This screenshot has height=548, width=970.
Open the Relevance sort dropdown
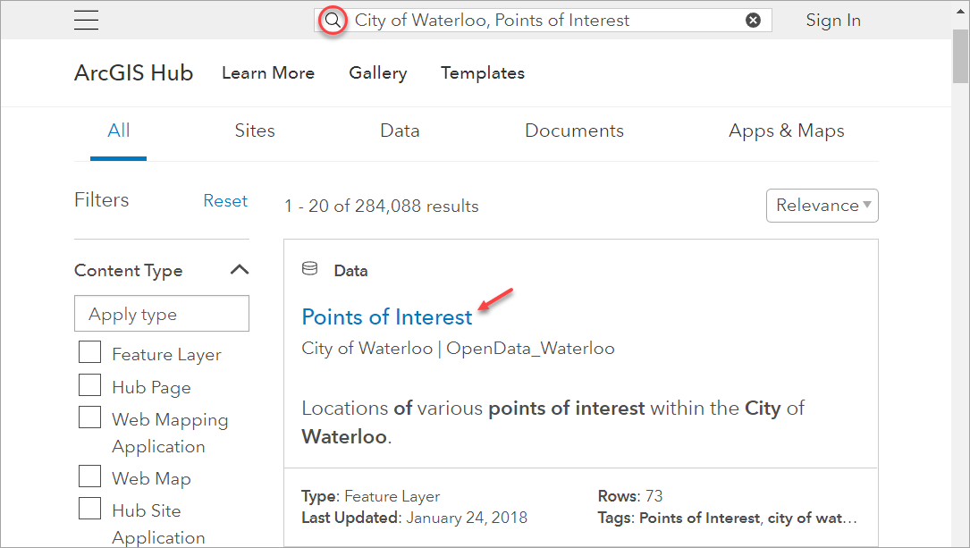[x=822, y=206]
